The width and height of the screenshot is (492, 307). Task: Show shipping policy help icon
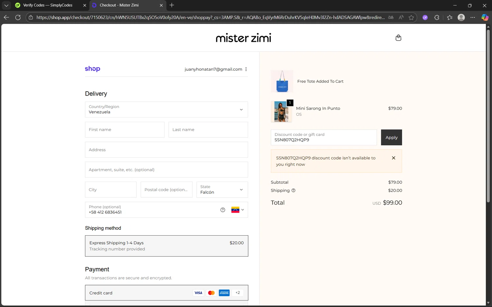294,190
